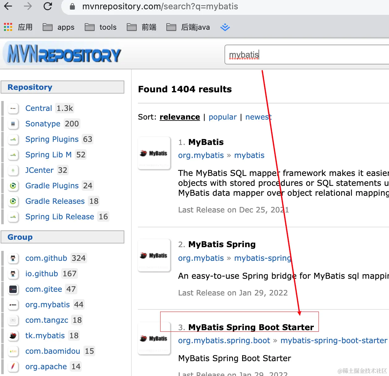The height and width of the screenshot is (376, 389).
Task: Filter by org.apache group link
Action: tap(46, 367)
